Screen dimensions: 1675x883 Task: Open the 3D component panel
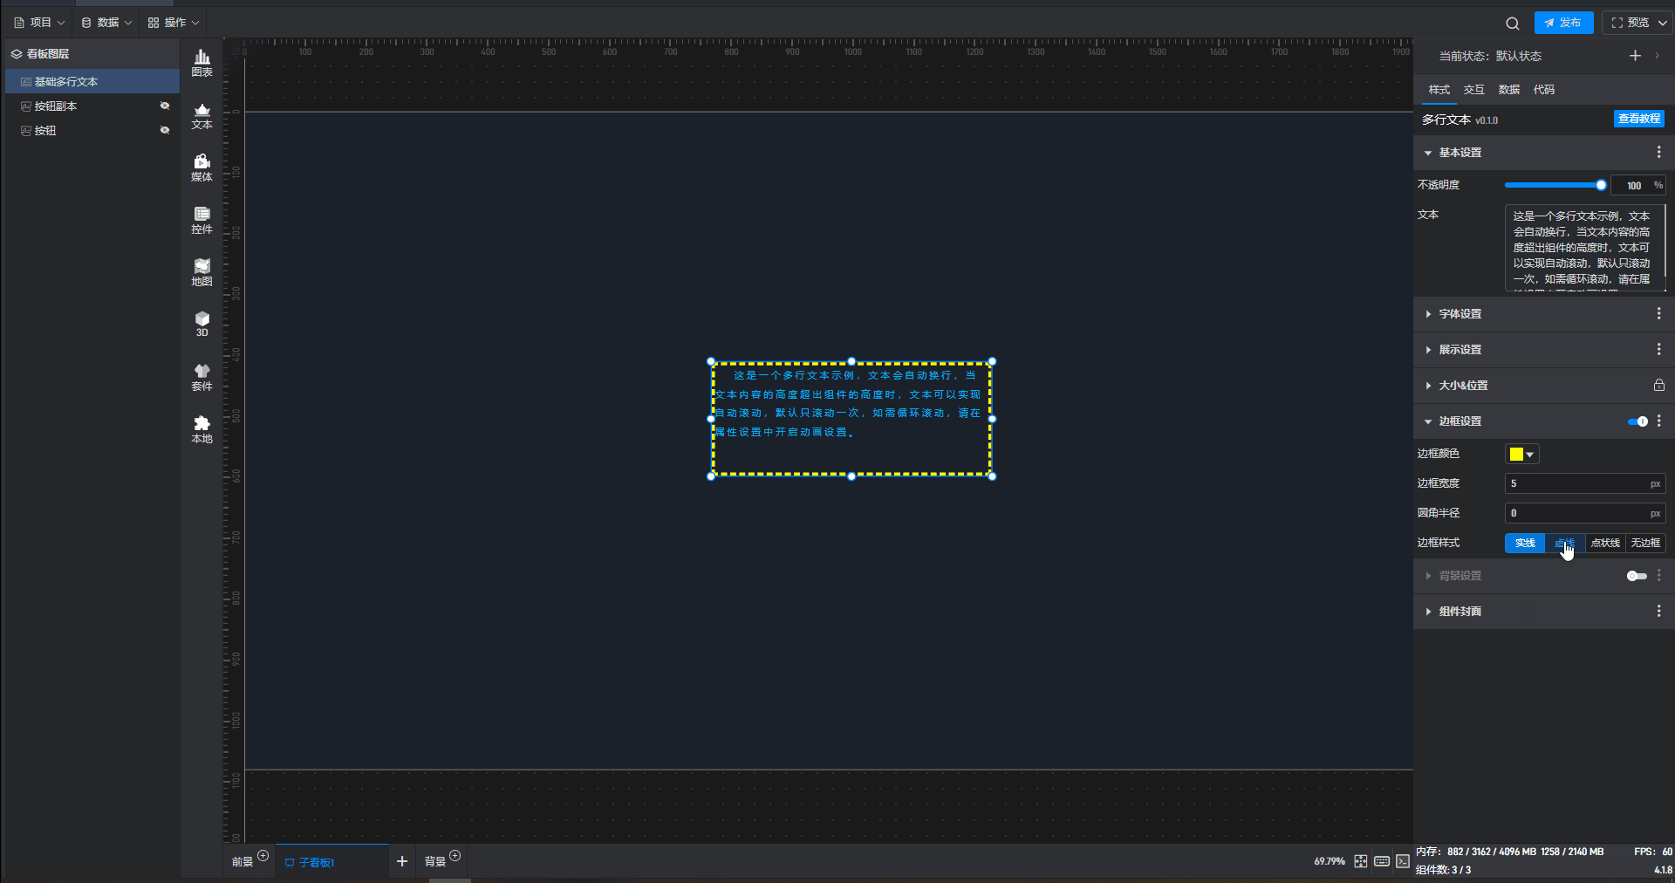point(202,324)
